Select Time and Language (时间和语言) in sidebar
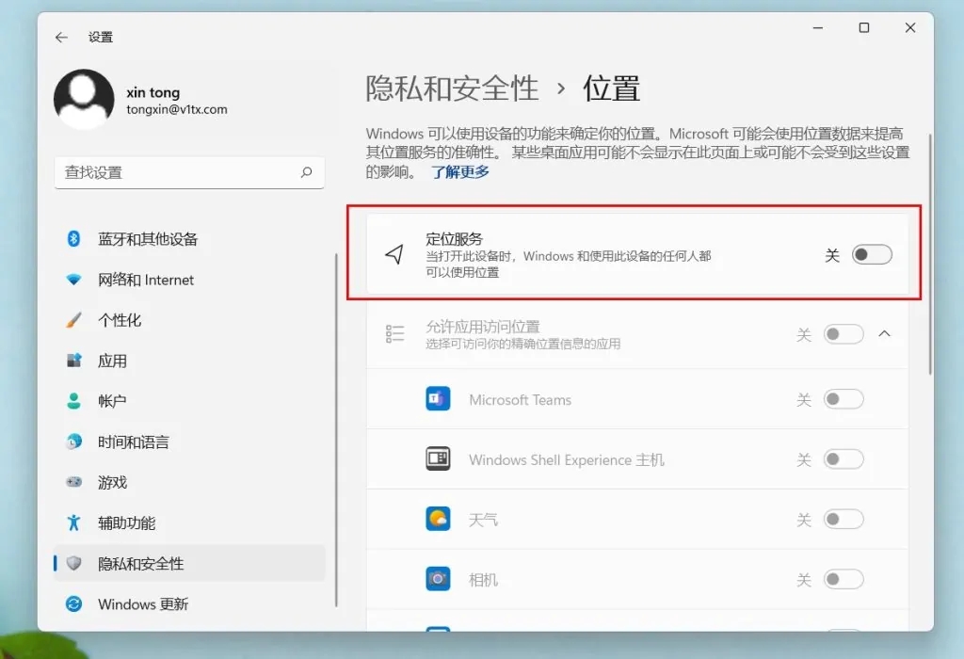Screen dimensions: 964x659 click(133, 442)
